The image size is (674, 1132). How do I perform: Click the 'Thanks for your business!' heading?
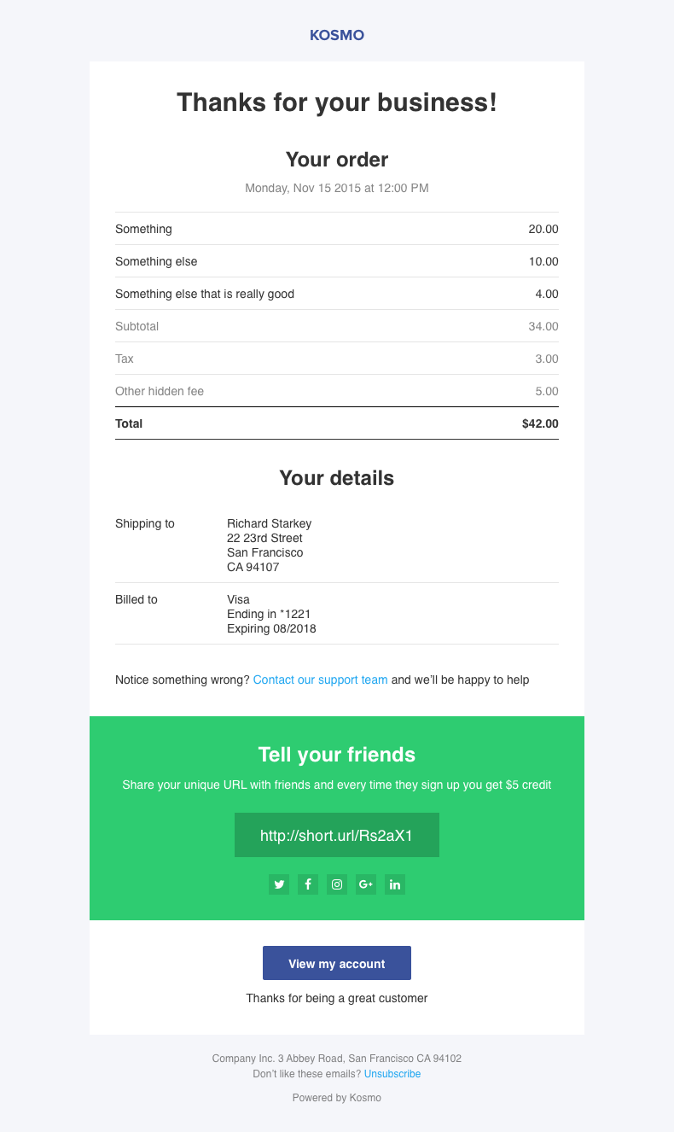tap(337, 103)
